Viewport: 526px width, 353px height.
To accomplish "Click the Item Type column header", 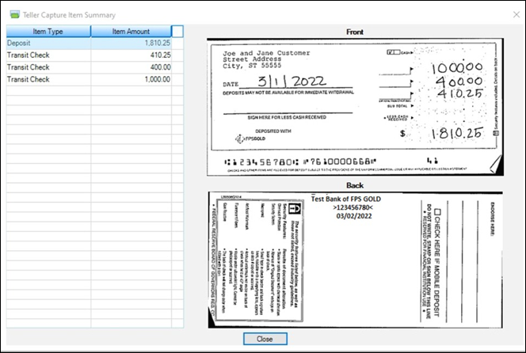I will (48, 32).
